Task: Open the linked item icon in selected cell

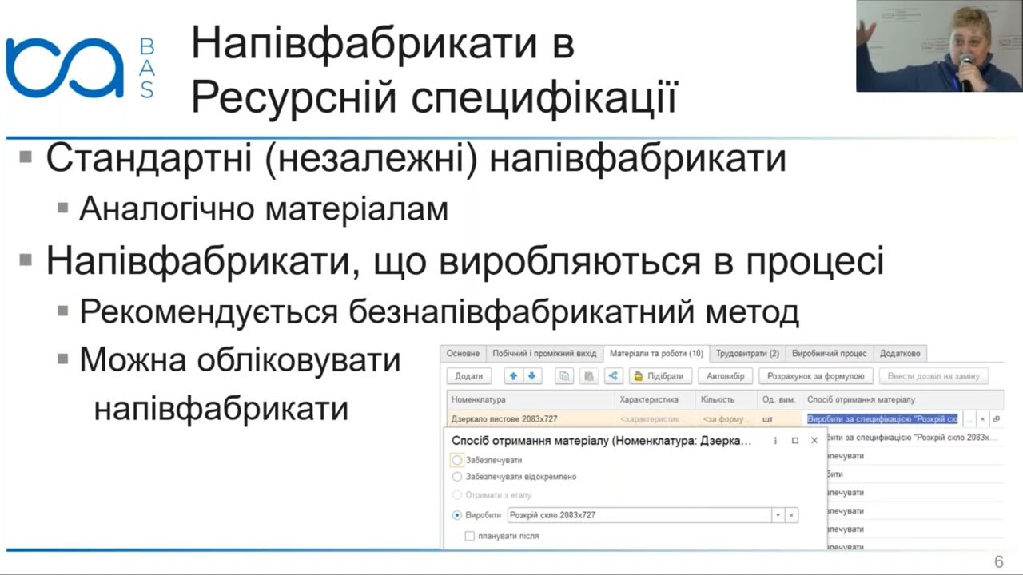Action: click(997, 419)
